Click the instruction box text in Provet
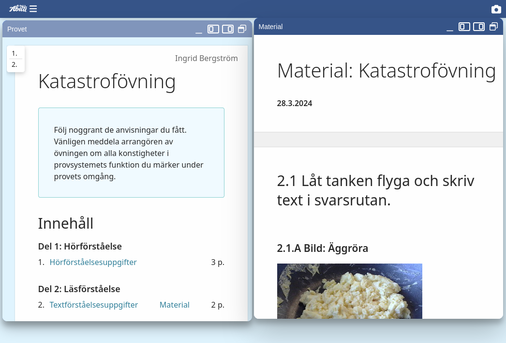Screen dimensions: 506x343 (x=129, y=153)
